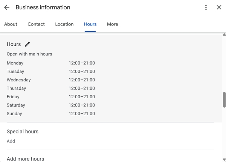The image size is (226, 162).
Task: Click the 'Open with main hours' text
Action: point(29,54)
